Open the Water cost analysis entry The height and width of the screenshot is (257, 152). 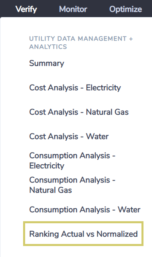69,137
